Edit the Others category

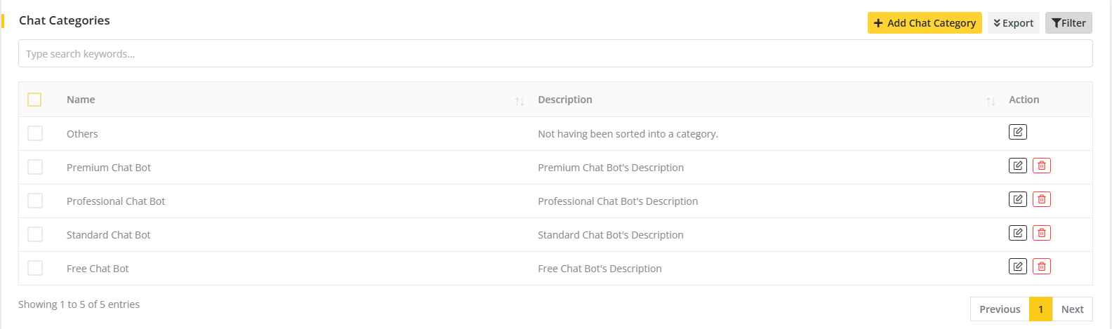(x=1017, y=132)
